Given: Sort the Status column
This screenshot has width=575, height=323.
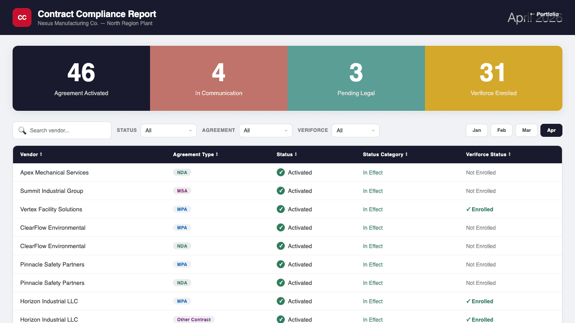Looking at the screenshot, I should click(x=287, y=154).
